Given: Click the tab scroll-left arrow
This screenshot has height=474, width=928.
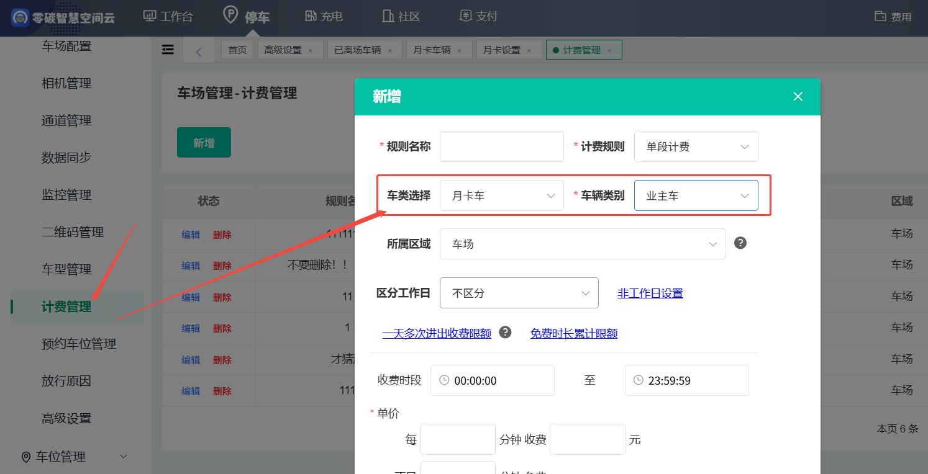Looking at the screenshot, I should (x=199, y=52).
